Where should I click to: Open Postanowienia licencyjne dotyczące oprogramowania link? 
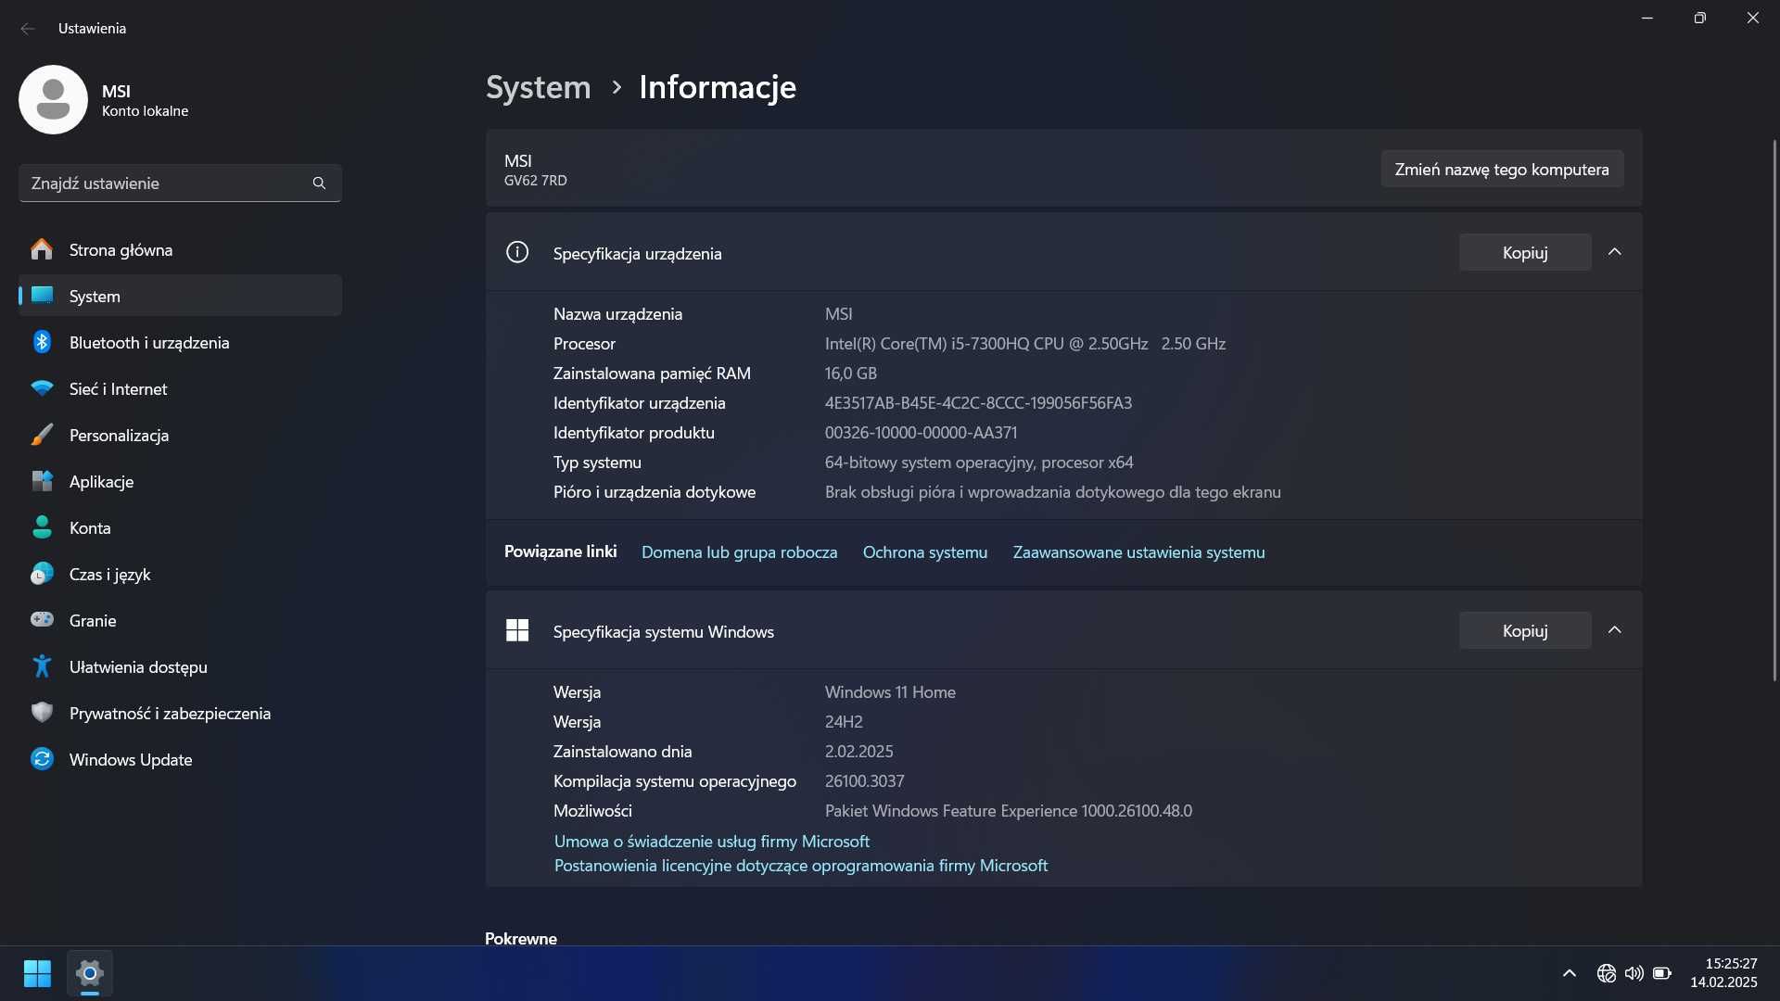(x=801, y=865)
